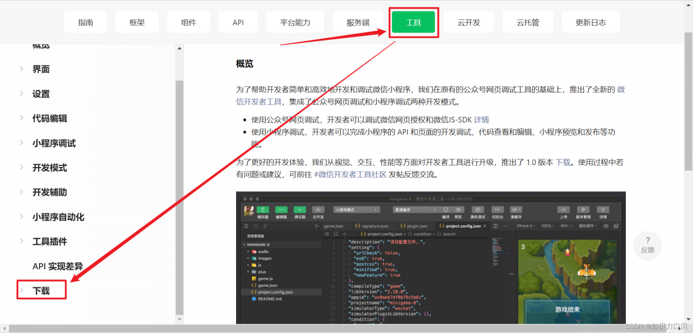Click the question mark feedback icon
Viewport: 693px width, 333px height.
[648, 241]
